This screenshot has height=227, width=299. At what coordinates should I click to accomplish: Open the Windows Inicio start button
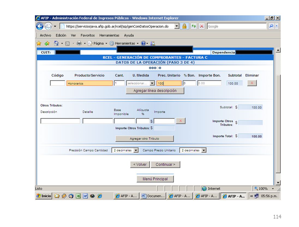(x=44, y=196)
